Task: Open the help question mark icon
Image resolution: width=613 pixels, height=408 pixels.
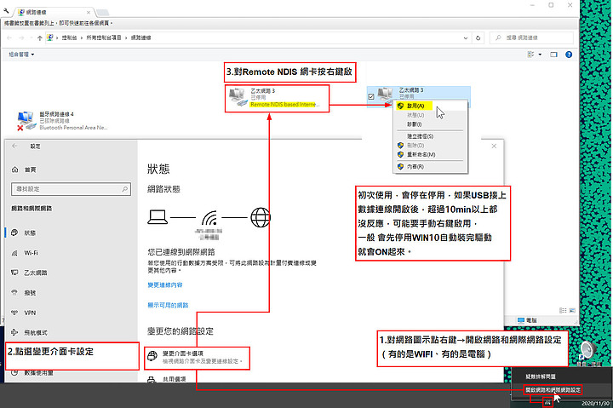Action: [569, 55]
